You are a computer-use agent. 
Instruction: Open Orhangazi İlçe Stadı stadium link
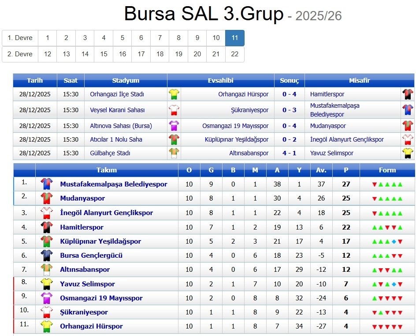pyautogui.click(x=117, y=94)
